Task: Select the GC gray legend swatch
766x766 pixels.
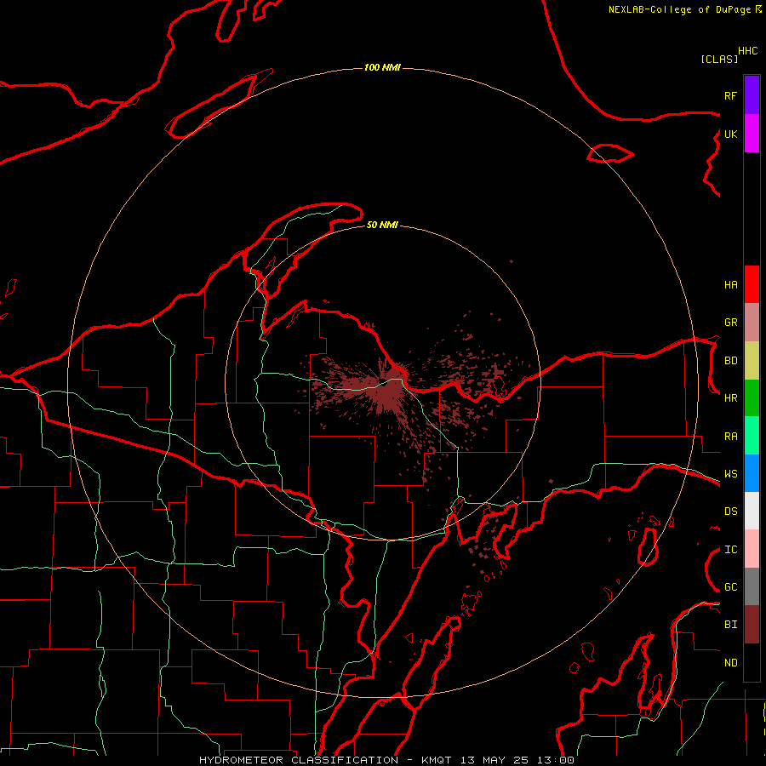Action: (x=752, y=586)
